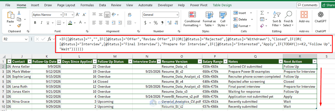
Task: Click the Copy icon
Action: pos(19,19)
